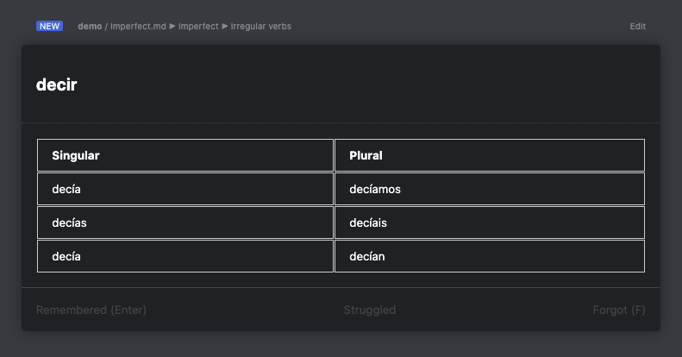This screenshot has width=682, height=357.
Task: Click the first breadcrumb arrow separator
Action: coord(172,27)
